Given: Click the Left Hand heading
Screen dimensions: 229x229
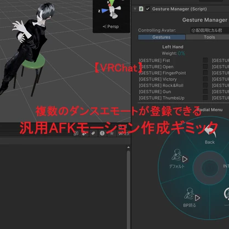Looking at the screenshot, I should click(173, 47).
